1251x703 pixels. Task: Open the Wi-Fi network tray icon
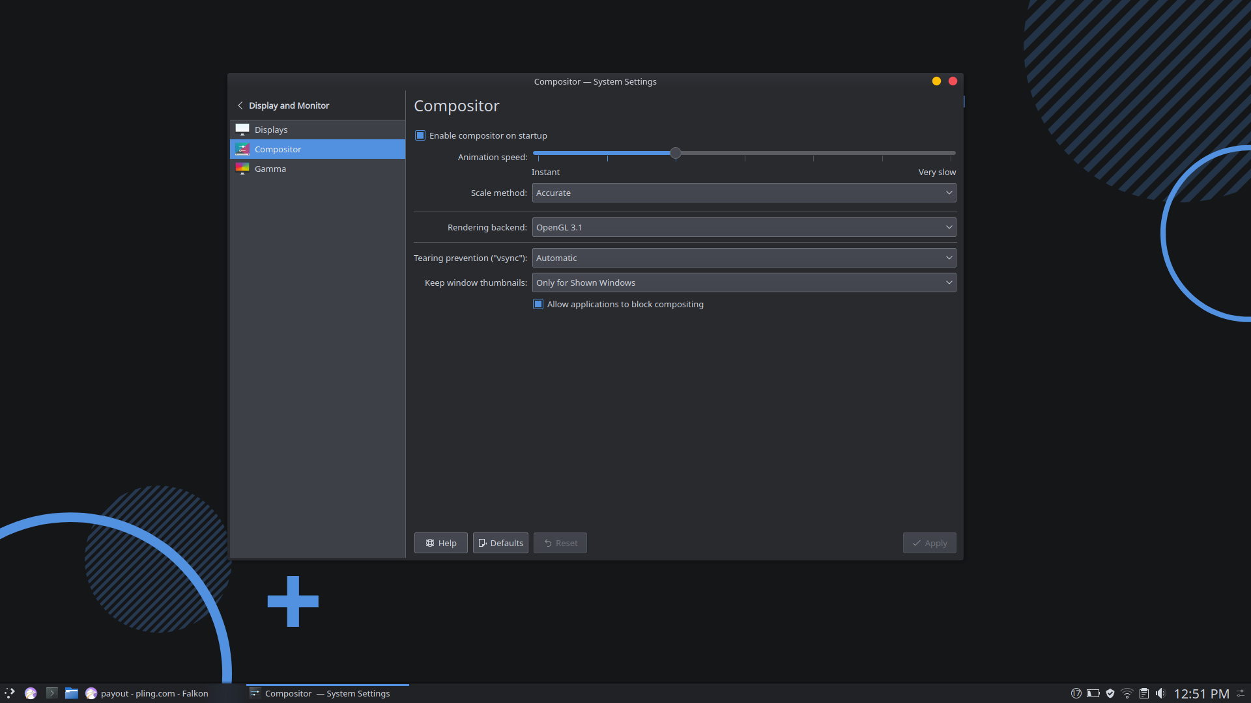1127,693
